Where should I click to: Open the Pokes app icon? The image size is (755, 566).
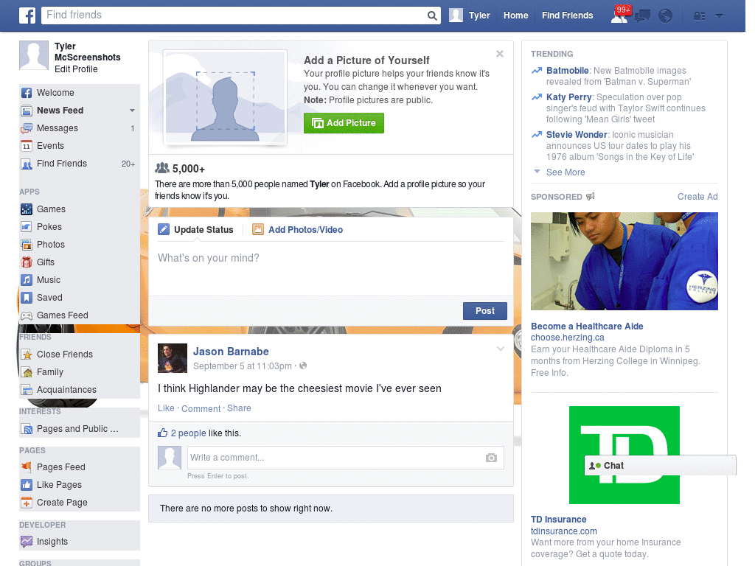(x=27, y=227)
